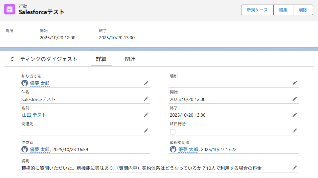Click detail 終了 value 2025/10/20 13:00
The width and height of the screenshot is (318, 178).
pyautogui.click(x=188, y=115)
